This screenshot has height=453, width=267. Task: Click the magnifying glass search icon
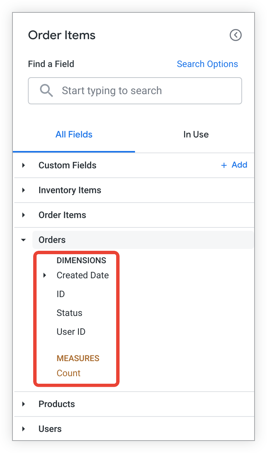point(46,90)
